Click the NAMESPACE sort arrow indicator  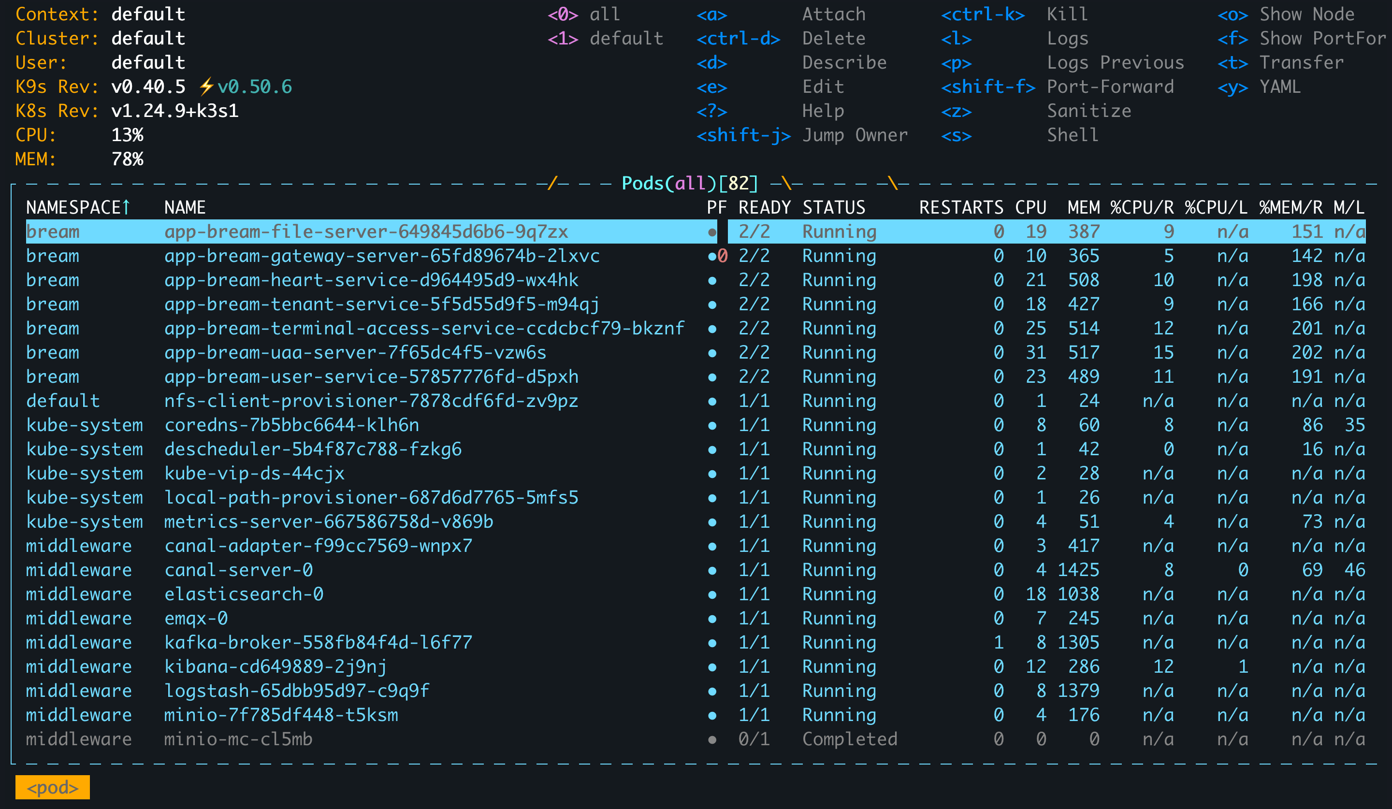point(126,207)
